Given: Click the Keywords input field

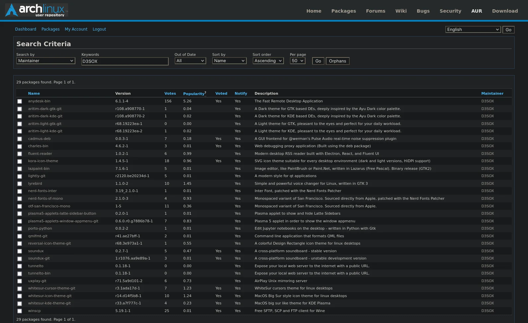Looking at the screenshot, I should tap(125, 61).
